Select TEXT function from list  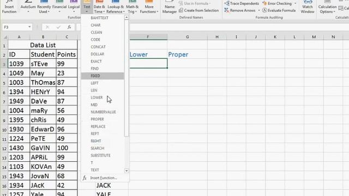pos(103,170)
